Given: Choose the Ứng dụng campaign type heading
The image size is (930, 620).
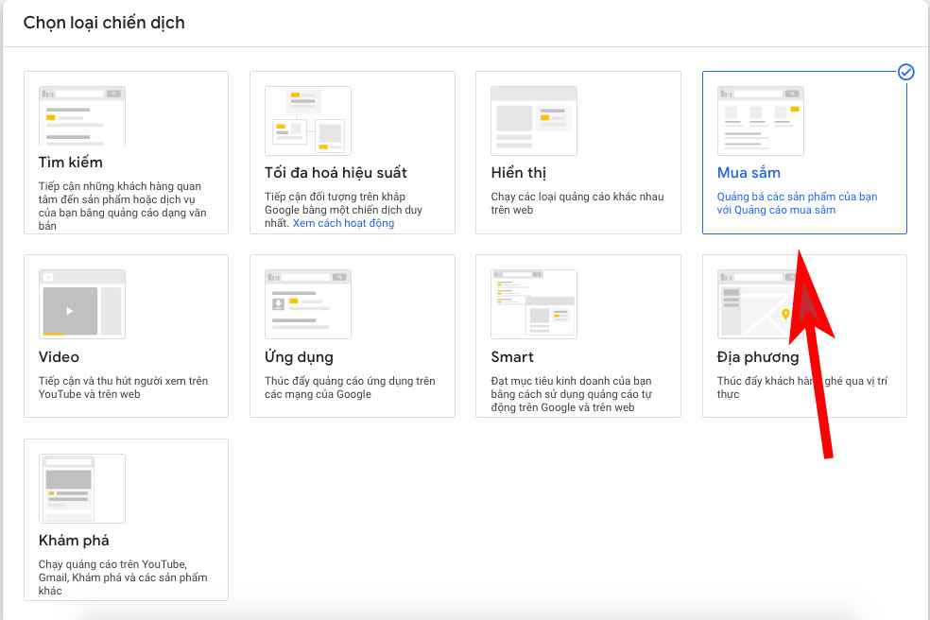Looking at the screenshot, I should click(299, 357).
